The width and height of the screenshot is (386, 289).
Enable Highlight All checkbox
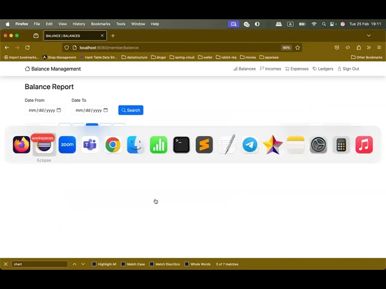(x=94, y=264)
